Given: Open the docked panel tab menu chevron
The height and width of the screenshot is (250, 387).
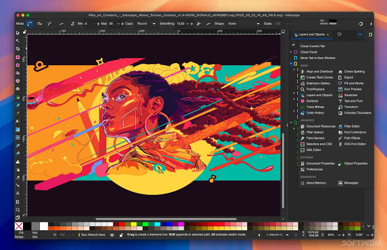Looking at the screenshot, I should click(361, 35).
